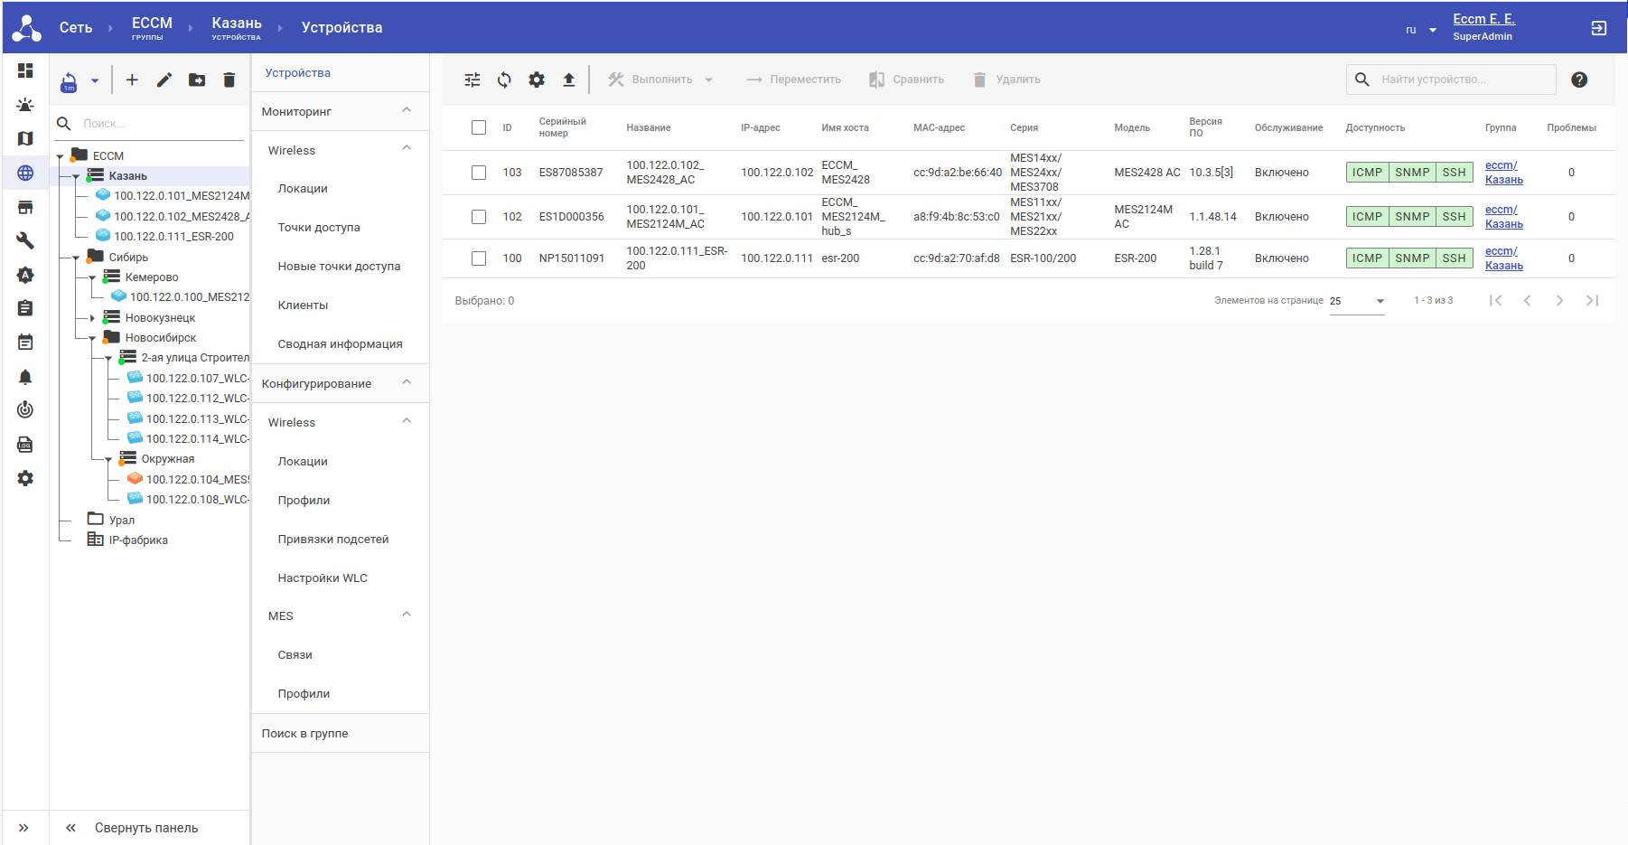Click the logout icon in the top bar
Image resolution: width=1628 pixels, height=845 pixels.
(1599, 28)
